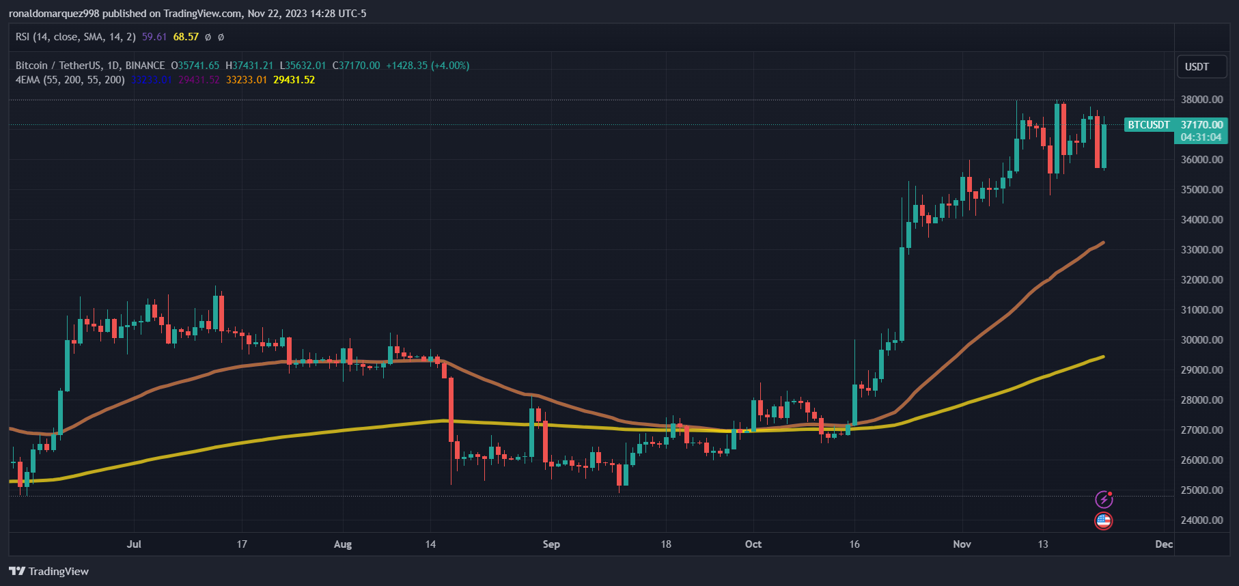Click the purple lightning bolt event icon

[x=1104, y=499]
